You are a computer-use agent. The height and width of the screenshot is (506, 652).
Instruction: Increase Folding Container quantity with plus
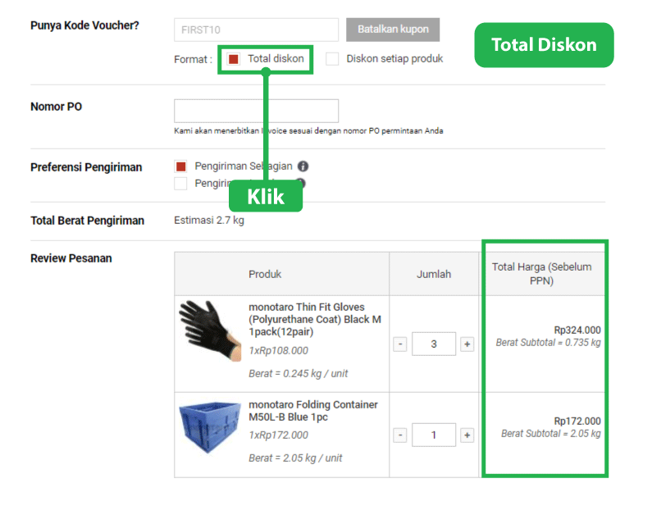coord(467,435)
